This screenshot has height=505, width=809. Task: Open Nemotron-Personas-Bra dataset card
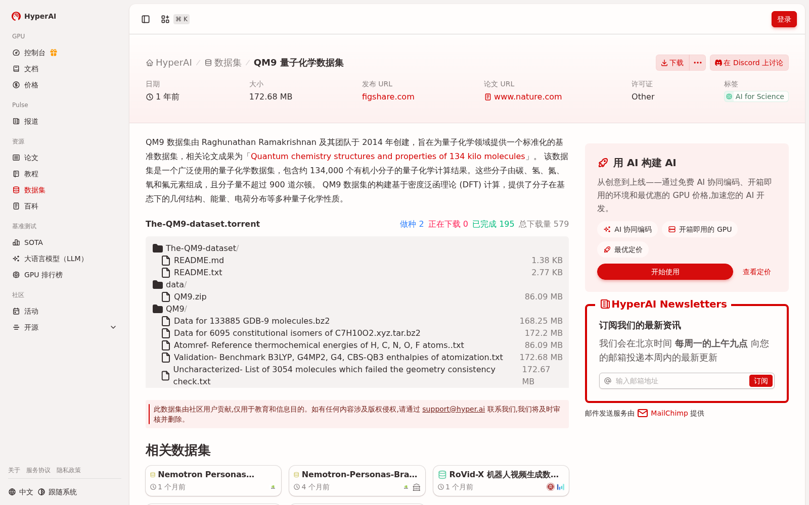(357, 480)
